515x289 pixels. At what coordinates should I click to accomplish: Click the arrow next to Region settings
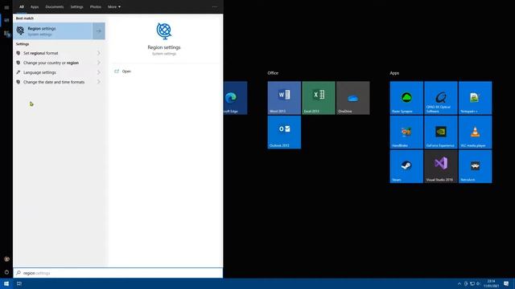coord(99,31)
